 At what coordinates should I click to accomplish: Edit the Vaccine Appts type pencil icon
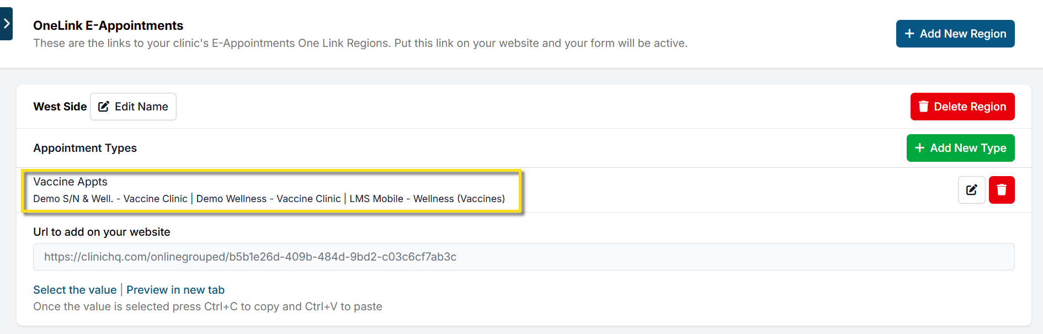pos(971,190)
